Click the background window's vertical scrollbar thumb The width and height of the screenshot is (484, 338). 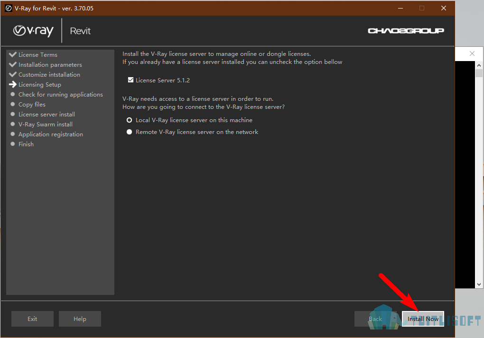[x=479, y=73]
